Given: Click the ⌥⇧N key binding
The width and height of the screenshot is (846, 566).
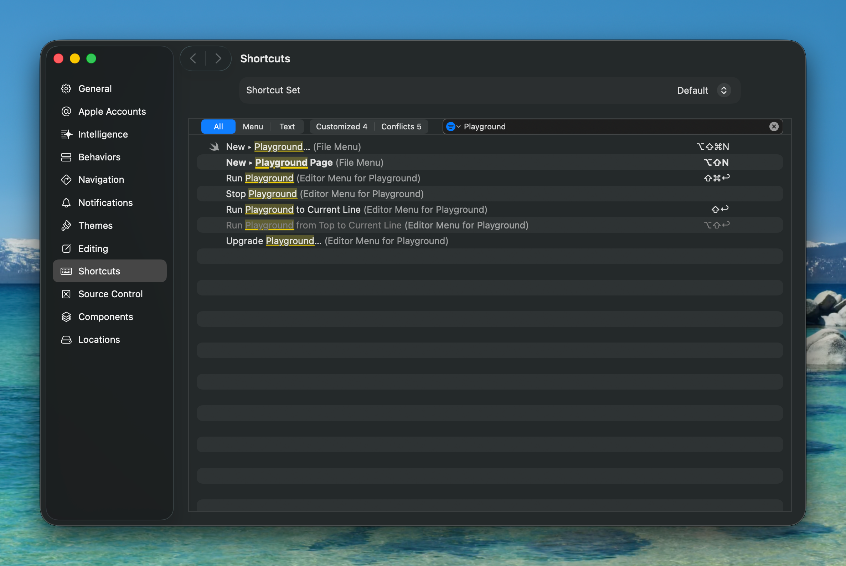Looking at the screenshot, I should (x=716, y=163).
